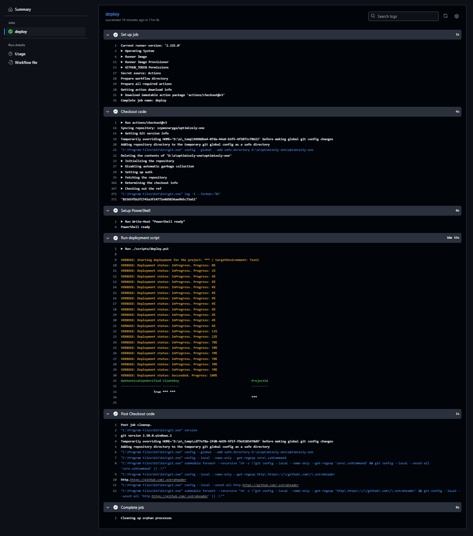473x536 pixels.
Task: Click the deploy workflow title link
Action: click(x=112, y=14)
